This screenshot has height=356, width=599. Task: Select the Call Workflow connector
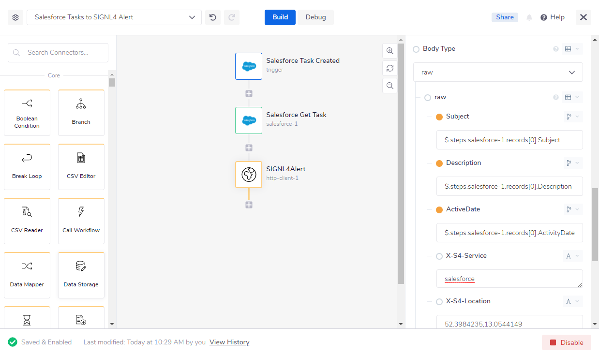click(81, 221)
